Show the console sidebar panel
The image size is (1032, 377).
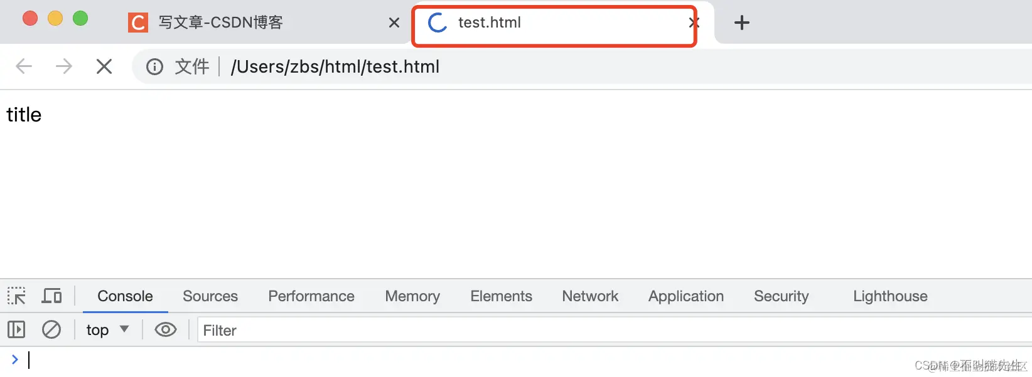click(16, 329)
